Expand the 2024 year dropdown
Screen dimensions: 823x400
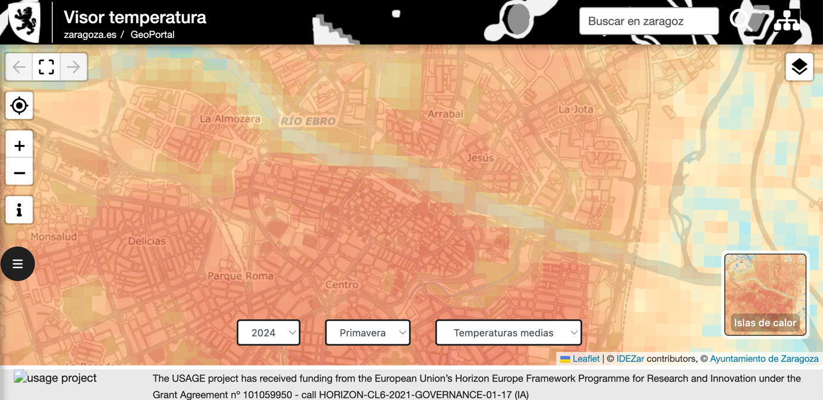269,333
